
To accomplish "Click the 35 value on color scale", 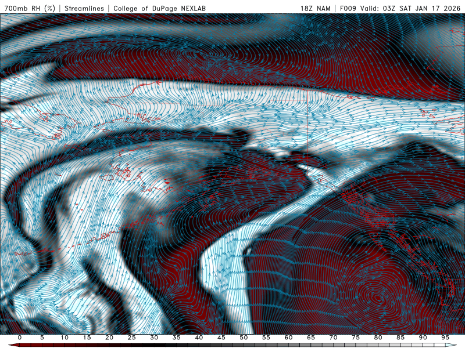I will [177, 338].
